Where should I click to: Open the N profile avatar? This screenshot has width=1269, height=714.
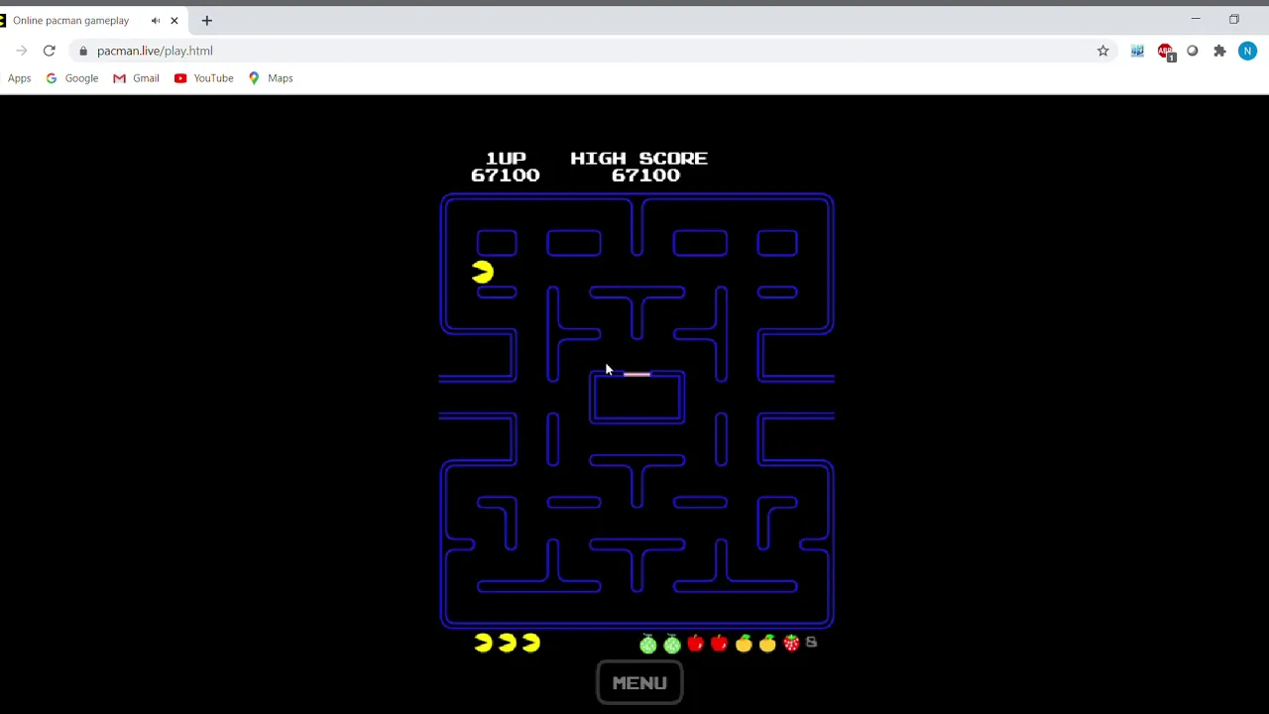1247,51
